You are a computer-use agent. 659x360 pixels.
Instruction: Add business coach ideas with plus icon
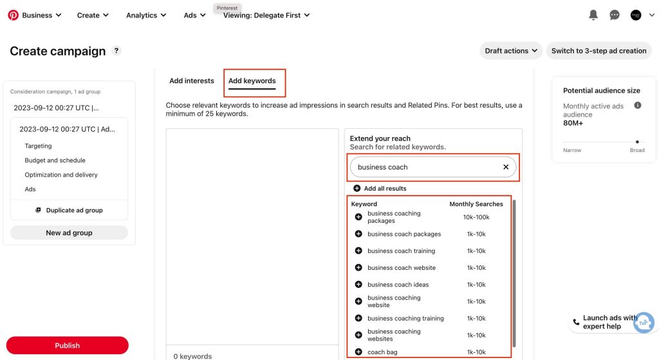(x=358, y=284)
